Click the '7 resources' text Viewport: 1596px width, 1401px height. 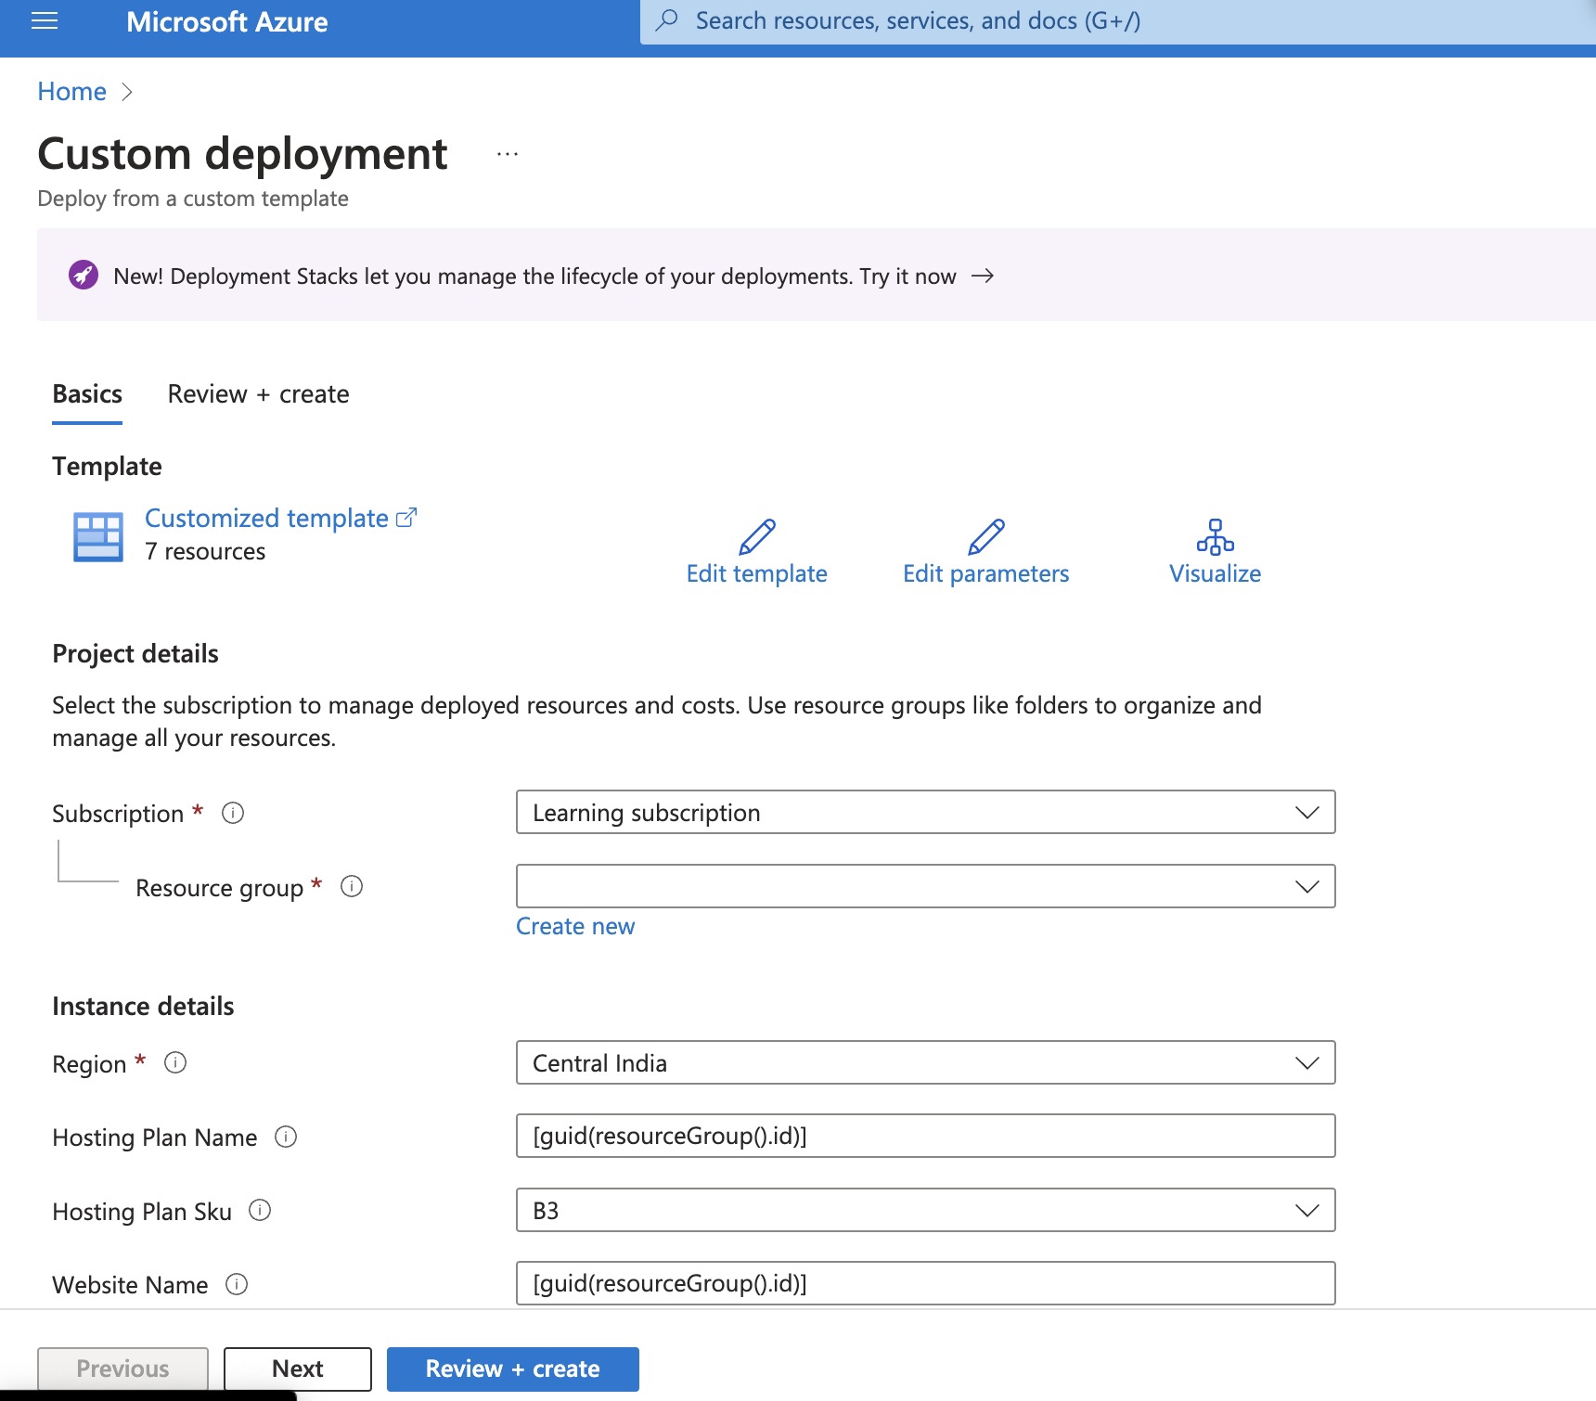tap(205, 551)
